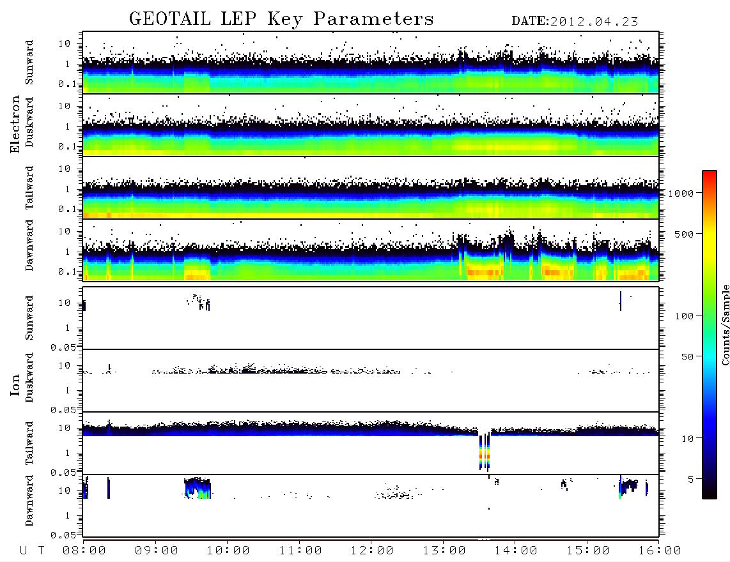The image size is (730, 562).
Task: Click the rainbow color scale bar
Action: 710,335
